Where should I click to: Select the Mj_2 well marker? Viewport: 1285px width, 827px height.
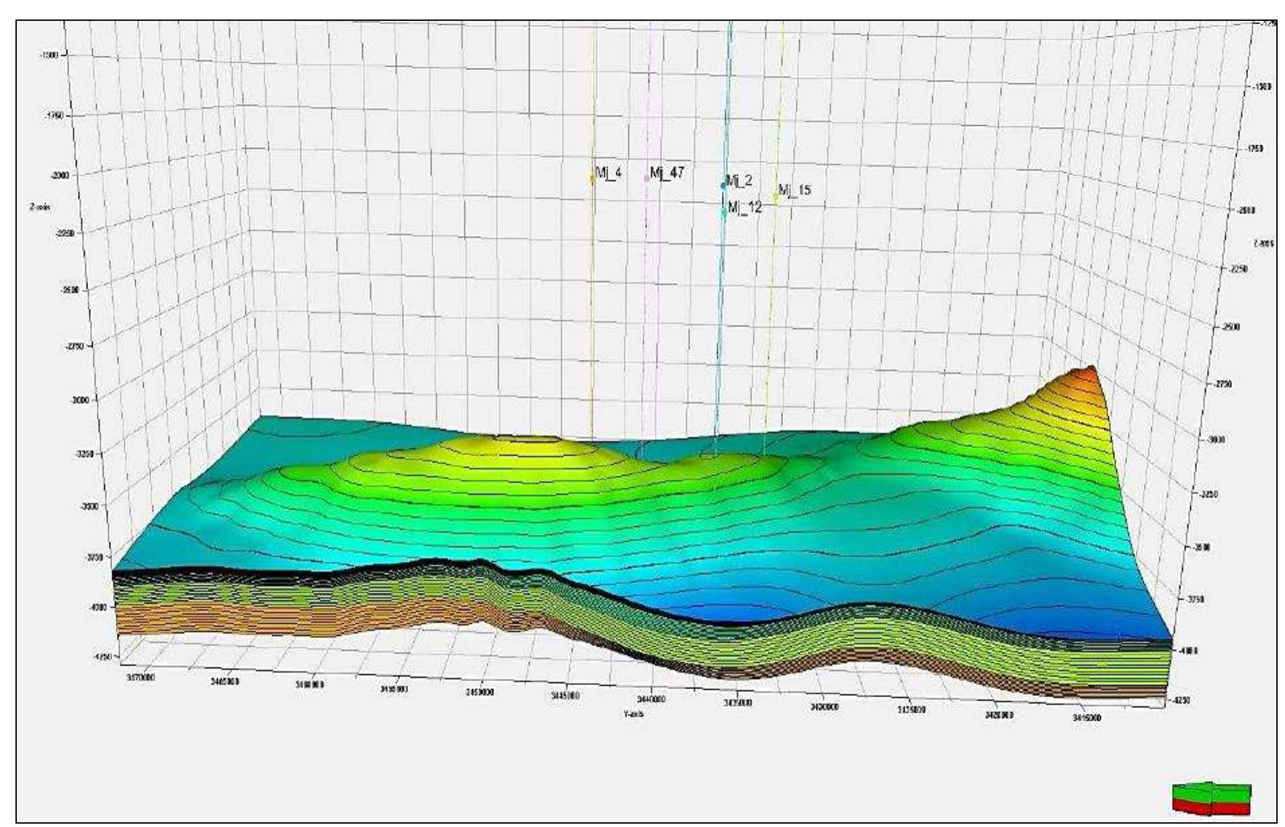[x=723, y=187]
